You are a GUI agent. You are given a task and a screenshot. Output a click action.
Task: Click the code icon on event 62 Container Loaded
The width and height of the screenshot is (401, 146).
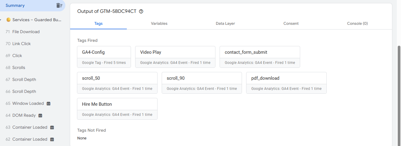[52, 139]
